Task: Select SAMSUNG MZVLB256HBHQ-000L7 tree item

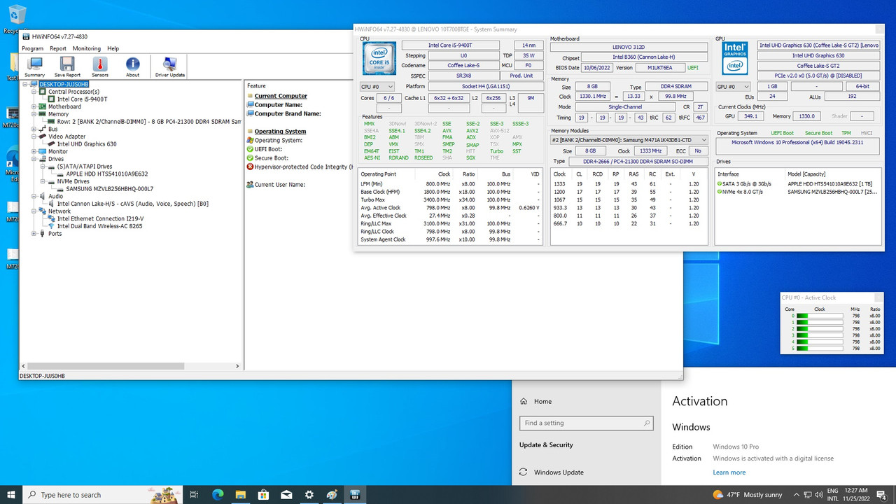Action: tap(109, 189)
